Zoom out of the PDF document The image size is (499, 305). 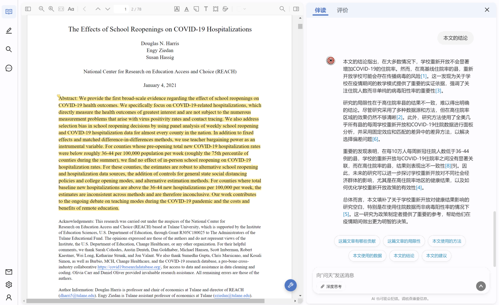pyautogui.click(x=42, y=9)
